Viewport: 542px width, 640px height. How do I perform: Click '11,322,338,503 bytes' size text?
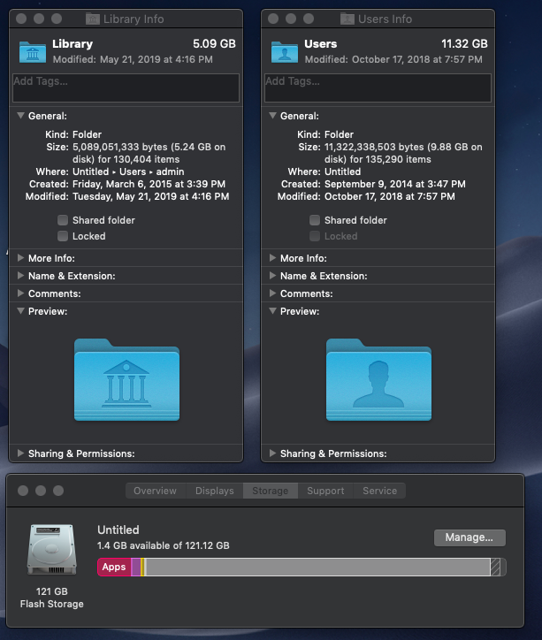coord(374,147)
